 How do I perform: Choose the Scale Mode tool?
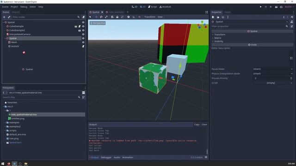[x=106, y=17]
